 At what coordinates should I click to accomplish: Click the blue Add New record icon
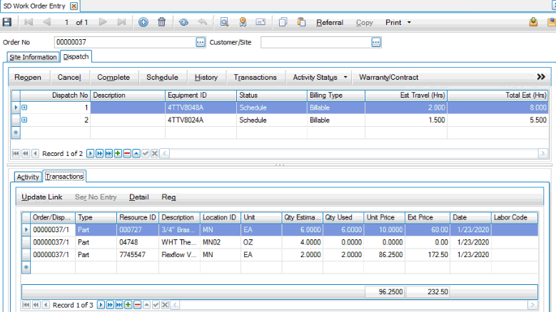143,22
